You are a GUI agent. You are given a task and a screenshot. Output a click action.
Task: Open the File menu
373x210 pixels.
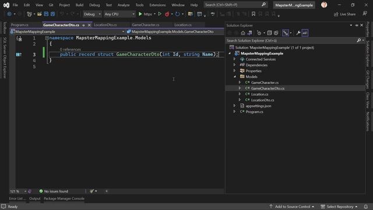[15, 5]
